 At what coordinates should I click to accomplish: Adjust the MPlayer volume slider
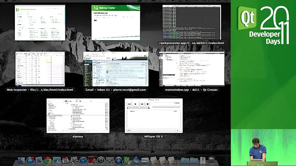click(x=139, y=108)
